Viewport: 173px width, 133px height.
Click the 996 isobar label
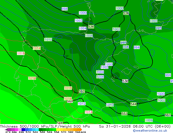(126, 47)
